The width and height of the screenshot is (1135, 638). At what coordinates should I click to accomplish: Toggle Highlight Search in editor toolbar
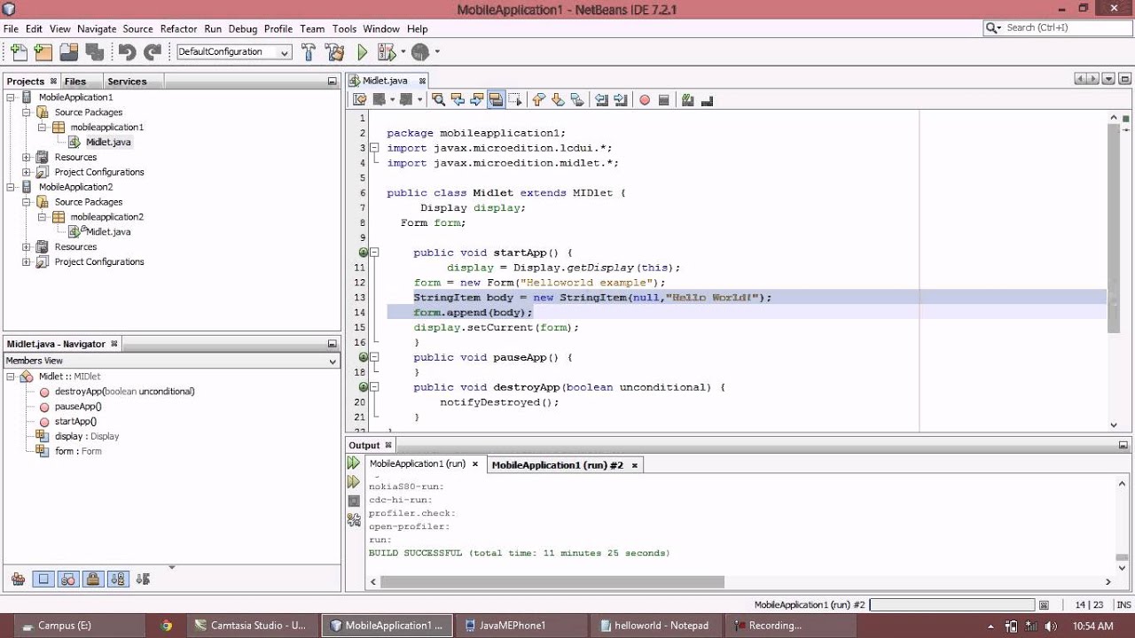[497, 100]
